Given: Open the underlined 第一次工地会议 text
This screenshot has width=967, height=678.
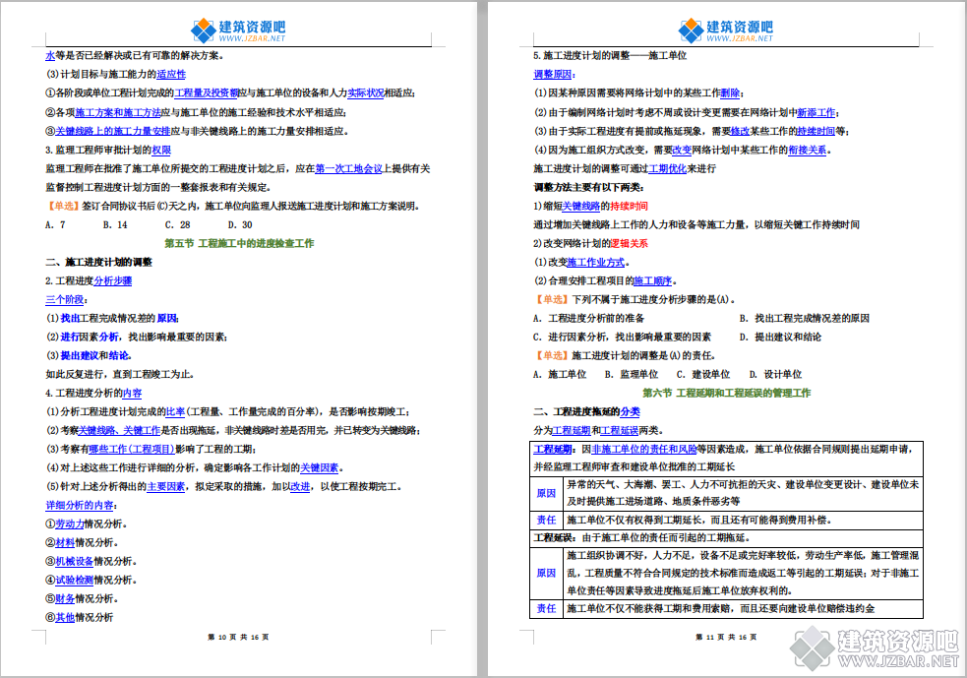Looking at the screenshot, I should tap(349, 168).
